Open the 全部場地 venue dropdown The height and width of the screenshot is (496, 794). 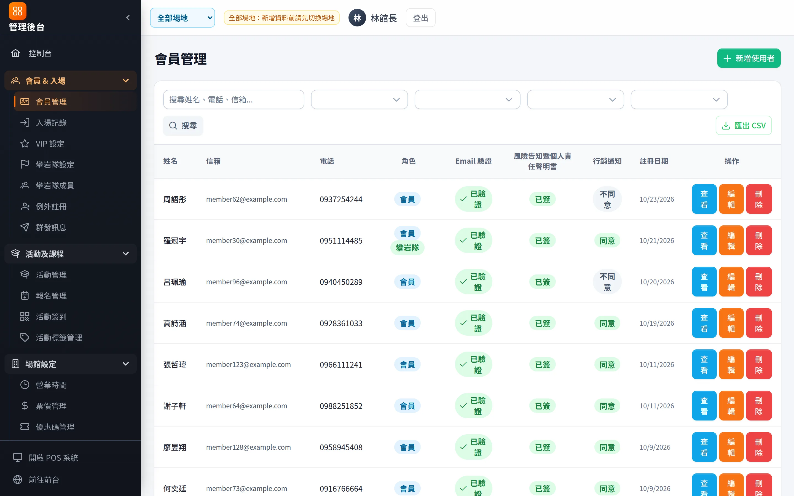click(183, 18)
